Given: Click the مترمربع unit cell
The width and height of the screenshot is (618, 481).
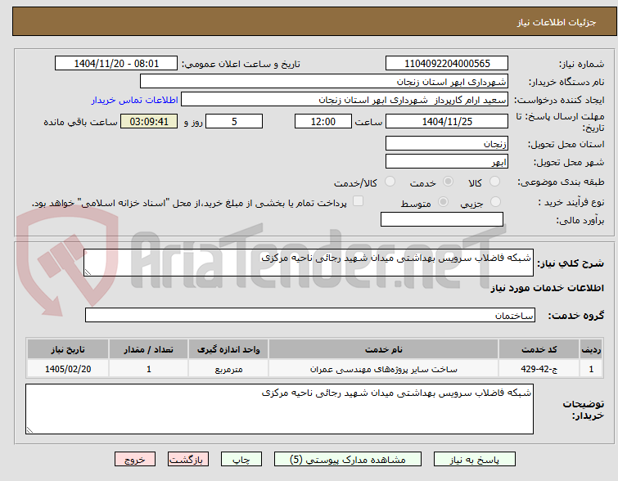Looking at the screenshot, I should [228, 369].
